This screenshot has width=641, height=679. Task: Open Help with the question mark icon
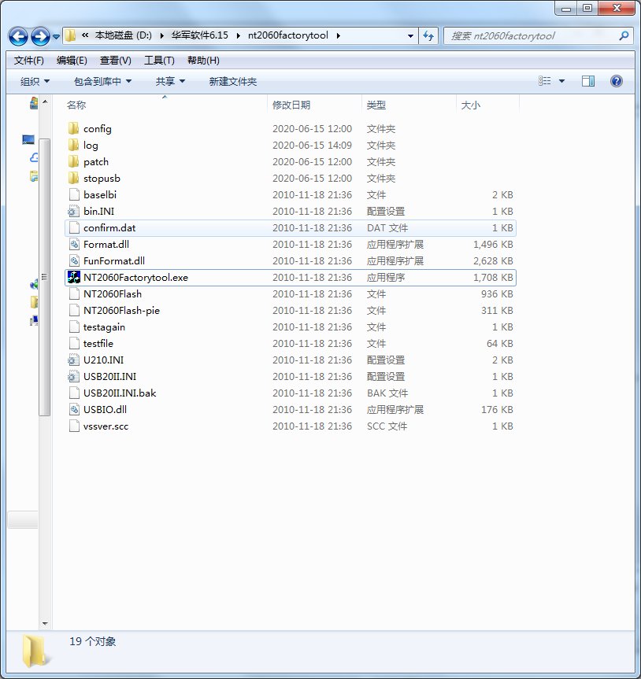tap(617, 81)
